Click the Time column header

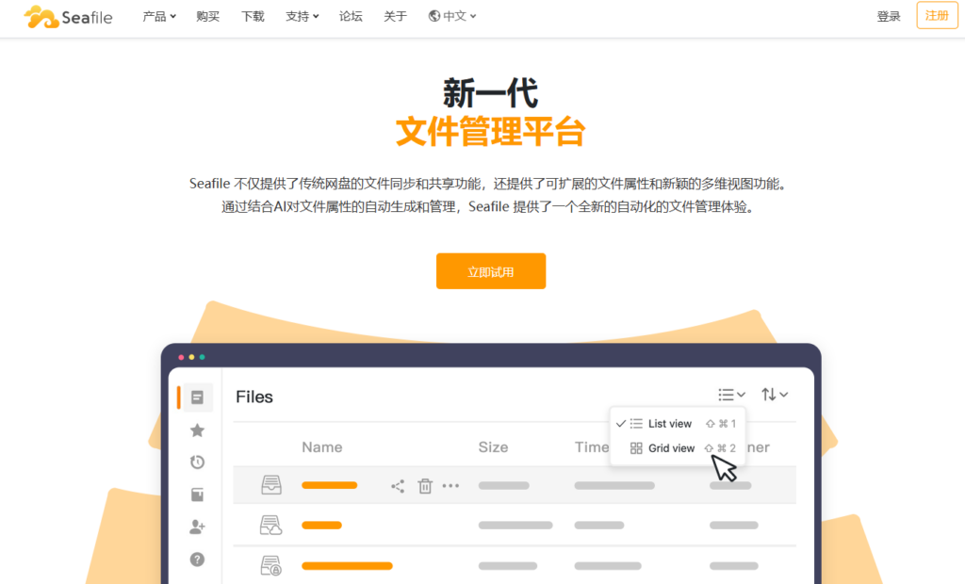(x=592, y=447)
